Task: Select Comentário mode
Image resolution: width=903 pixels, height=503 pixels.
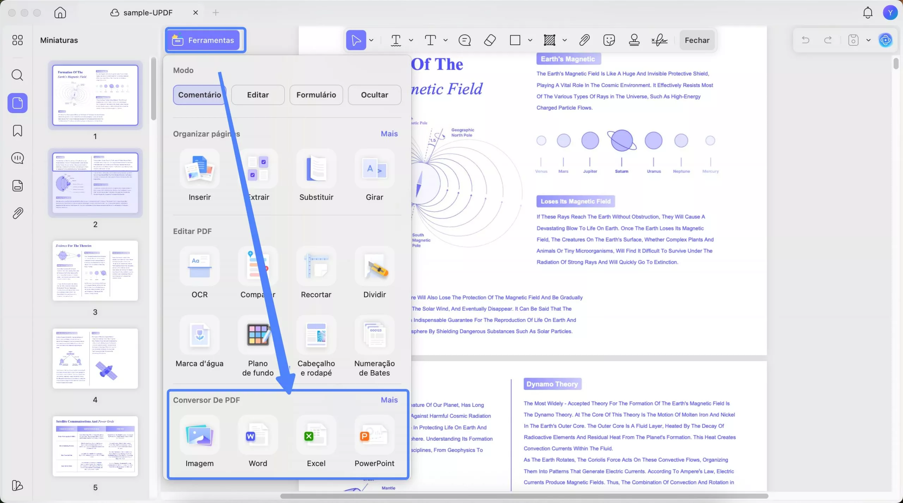Action: [200, 95]
